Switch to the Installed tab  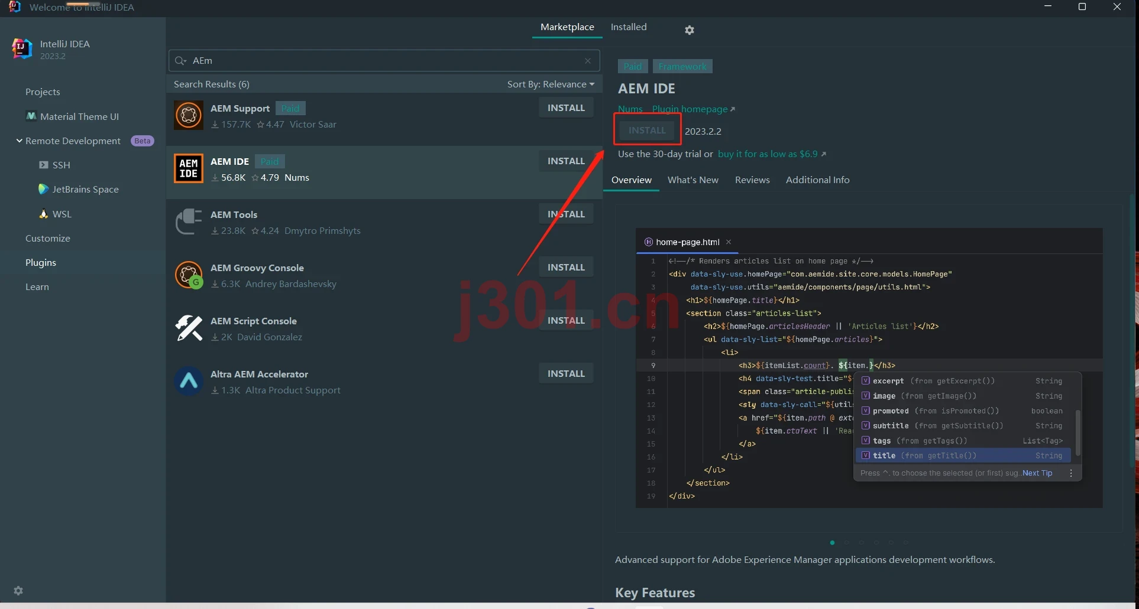[x=629, y=27]
